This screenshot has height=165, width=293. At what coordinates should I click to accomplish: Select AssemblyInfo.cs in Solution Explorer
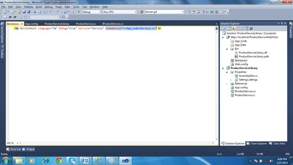coord(248,76)
